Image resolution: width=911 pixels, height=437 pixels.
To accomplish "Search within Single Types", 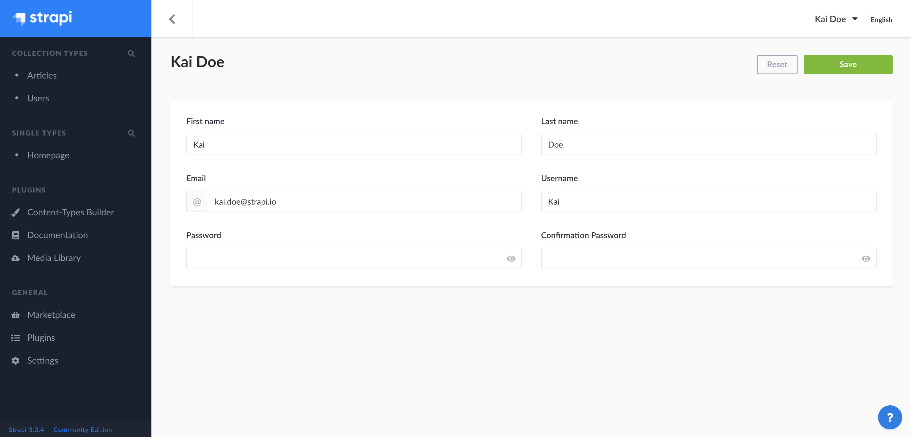I will (131, 133).
